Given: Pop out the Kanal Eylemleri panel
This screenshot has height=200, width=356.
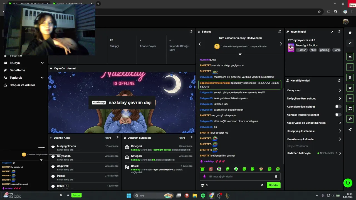Looking at the screenshot, I should (x=339, y=81).
